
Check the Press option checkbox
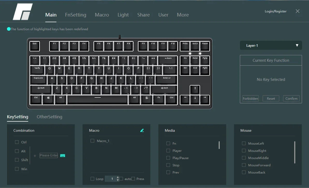click(x=133, y=179)
